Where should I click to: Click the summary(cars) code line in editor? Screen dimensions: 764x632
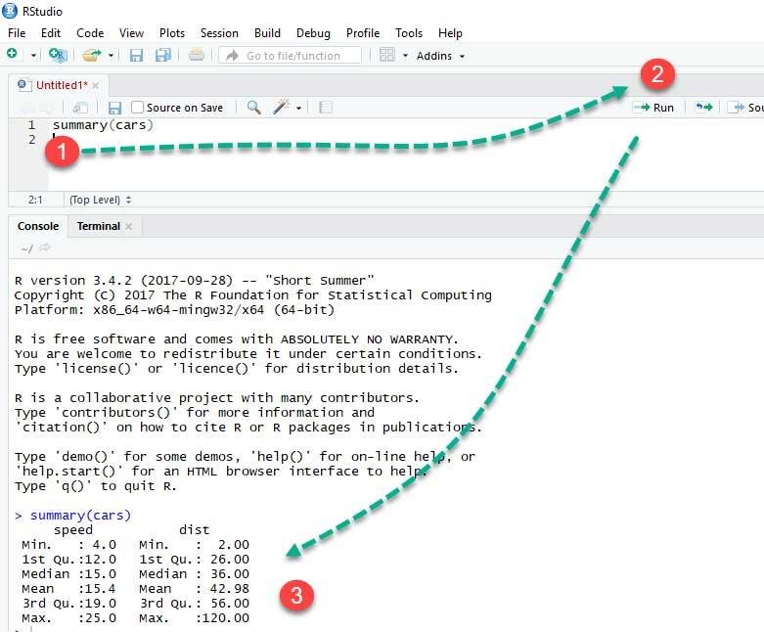click(103, 125)
